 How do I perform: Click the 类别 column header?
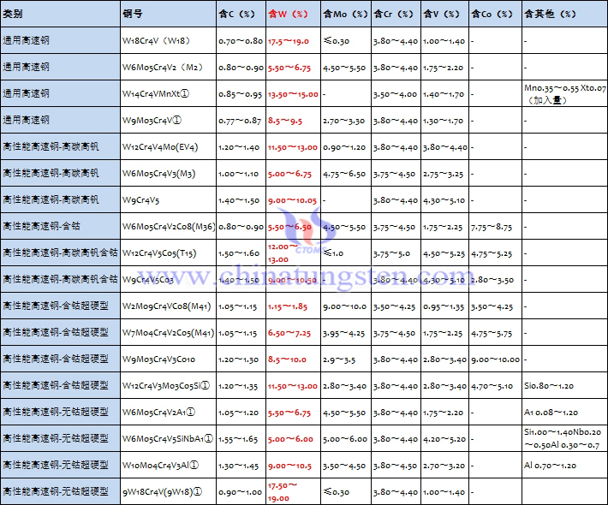(x=60, y=14)
